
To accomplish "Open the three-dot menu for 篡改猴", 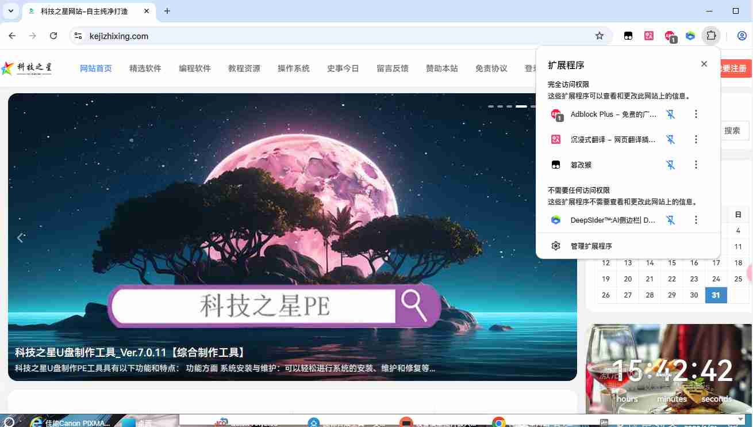I will (x=696, y=165).
